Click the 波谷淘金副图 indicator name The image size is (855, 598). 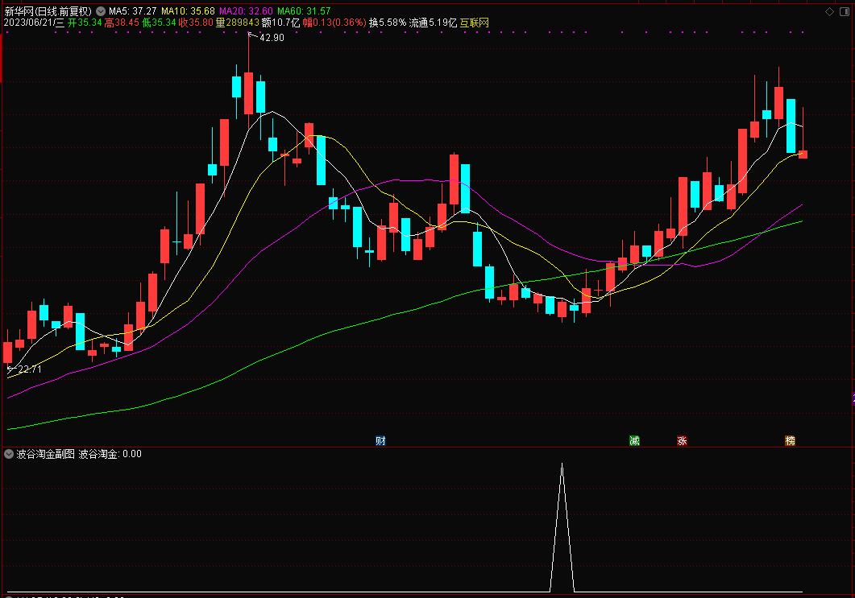click(x=45, y=454)
